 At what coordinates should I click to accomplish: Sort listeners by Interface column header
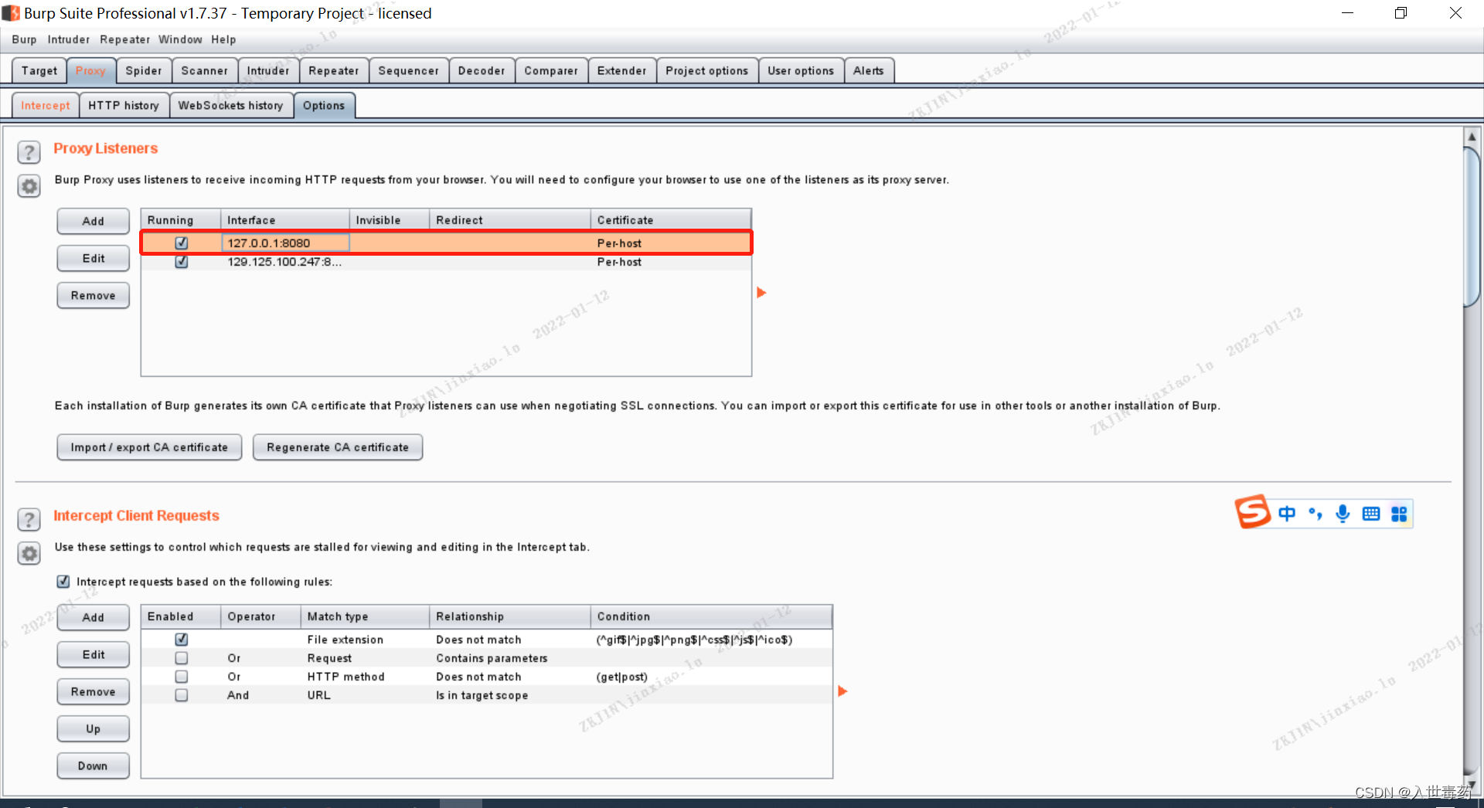285,220
